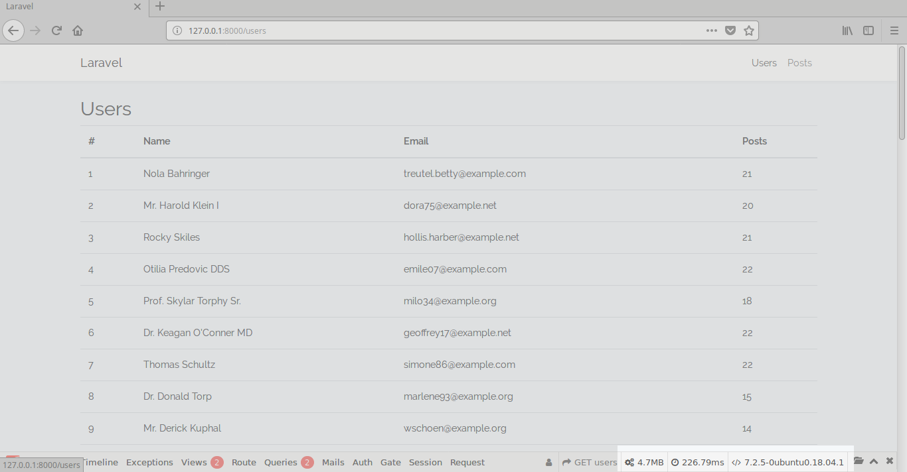Show site information for this URL

[x=177, y=30]
